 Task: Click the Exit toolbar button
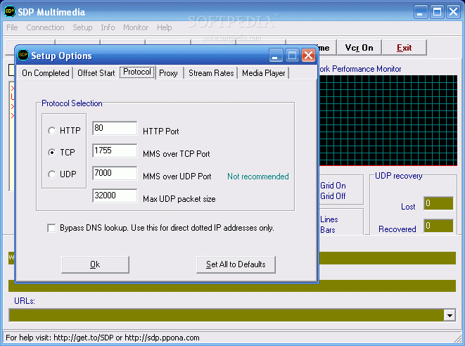coord(405,47)
